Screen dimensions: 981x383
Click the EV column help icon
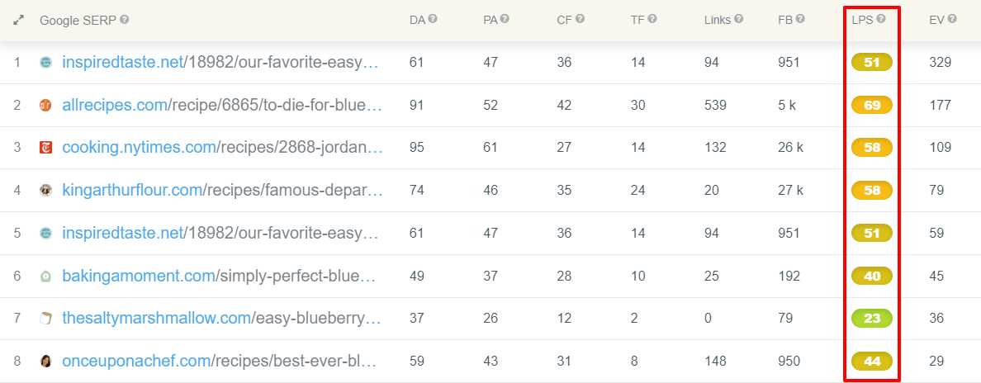point(952,19)
